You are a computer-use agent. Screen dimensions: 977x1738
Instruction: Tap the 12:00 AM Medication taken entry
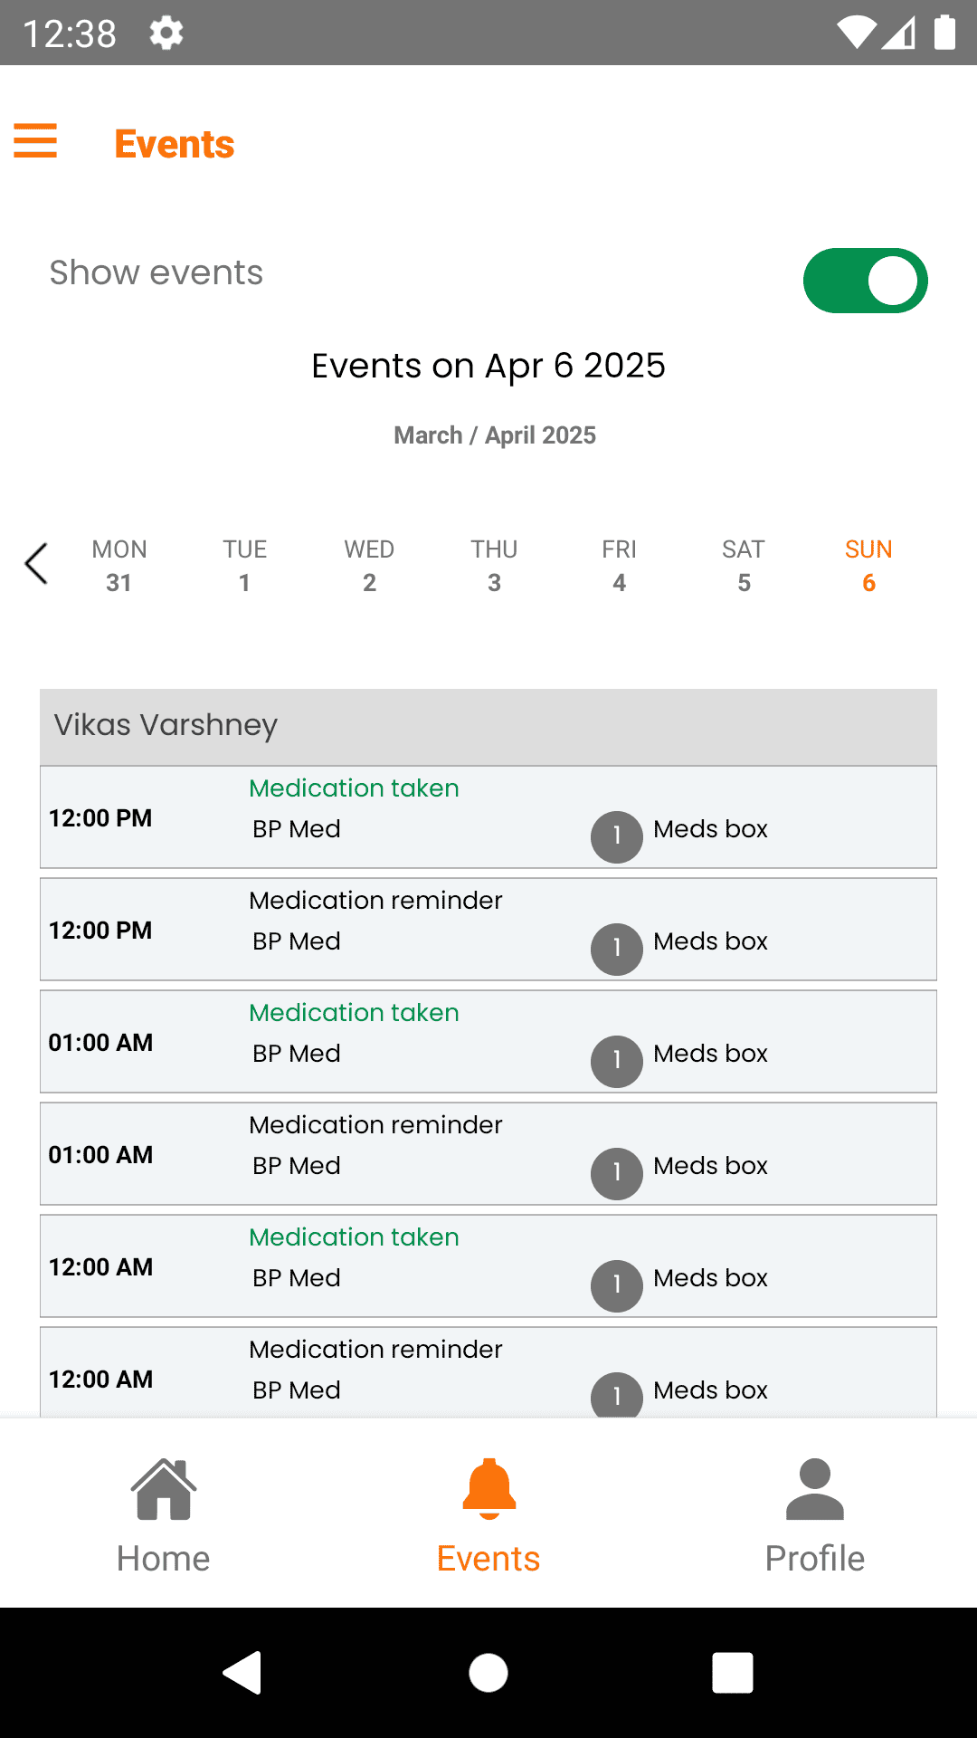pos(488,1266)
